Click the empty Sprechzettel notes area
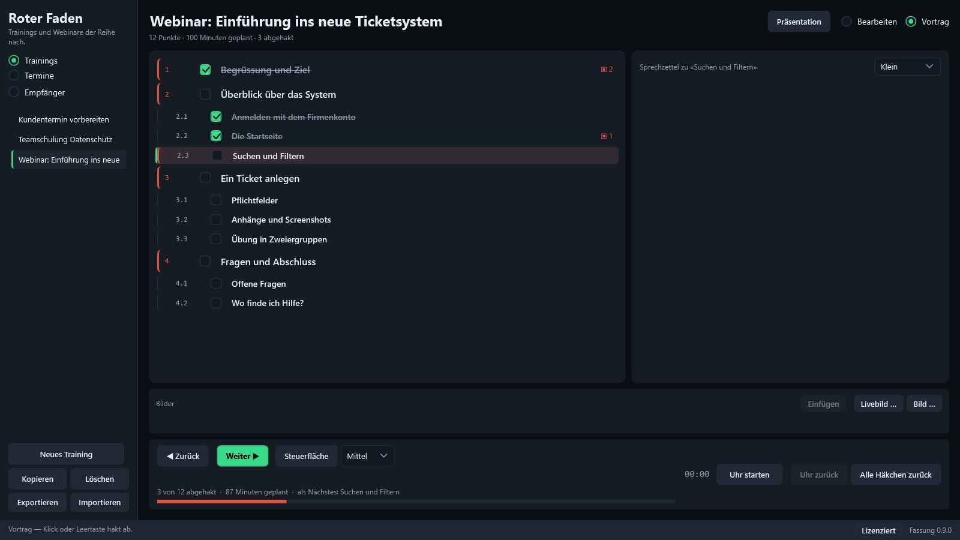Screen dimensions: 960x540 tap(790, 228)
